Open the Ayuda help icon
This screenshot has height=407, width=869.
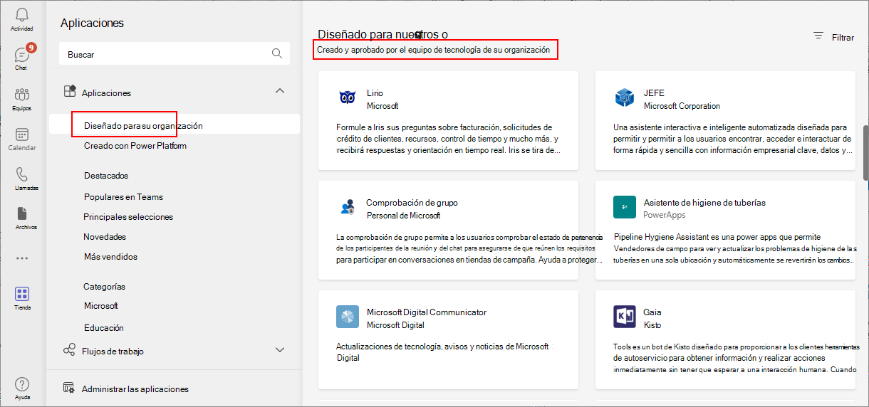22,385
